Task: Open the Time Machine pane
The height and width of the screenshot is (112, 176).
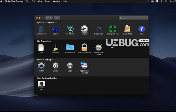Action: 70,30
